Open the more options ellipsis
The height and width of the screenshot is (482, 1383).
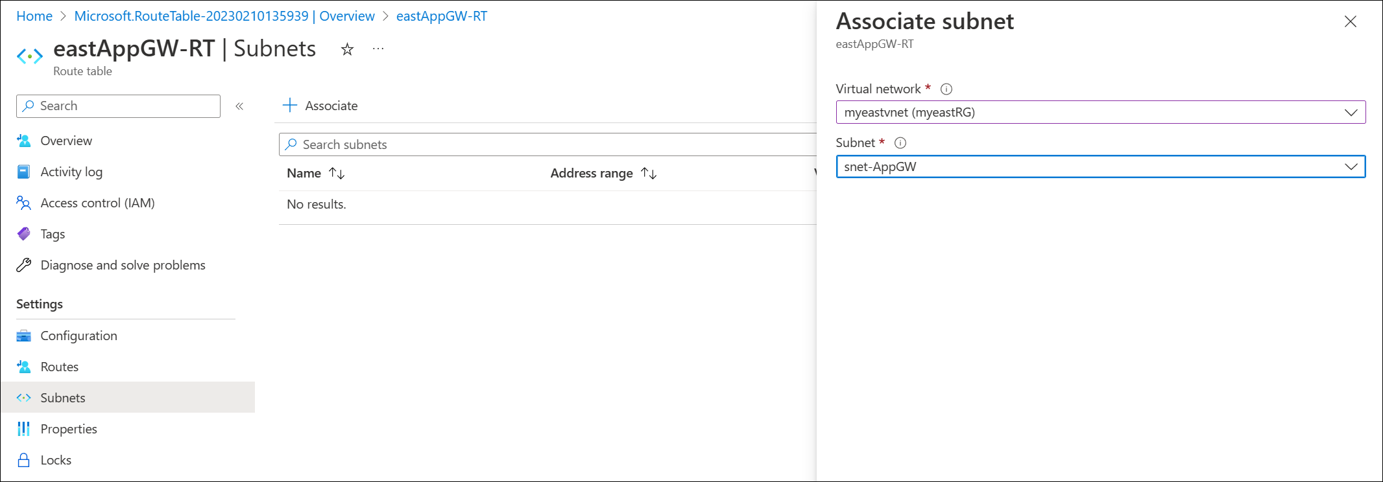pyautogui.click(x=378, y=49)
